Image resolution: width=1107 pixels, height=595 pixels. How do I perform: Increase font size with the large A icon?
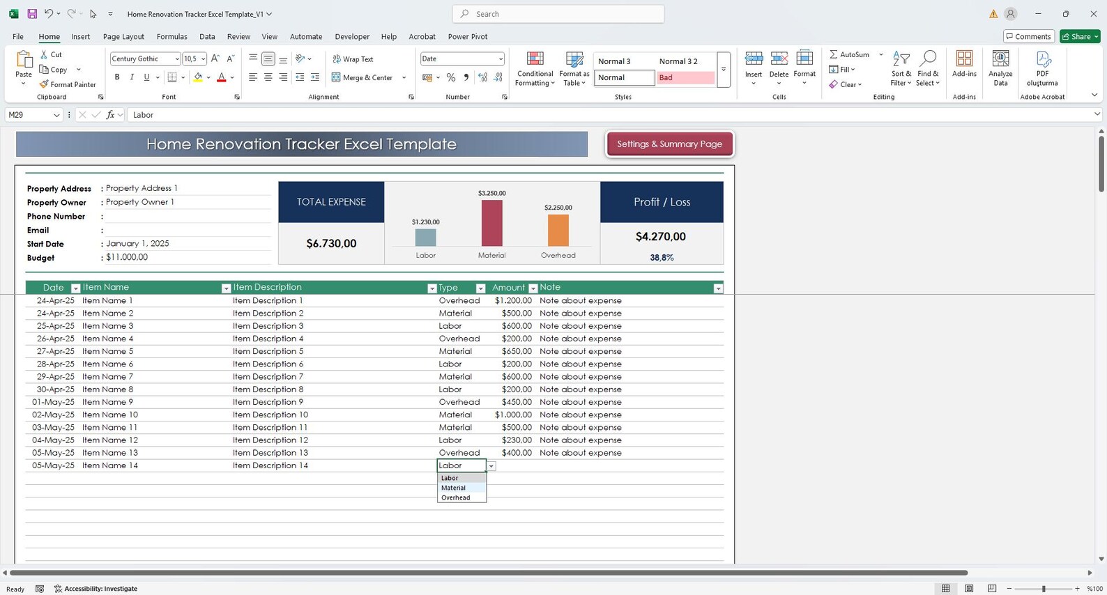[x=215, y=59]
